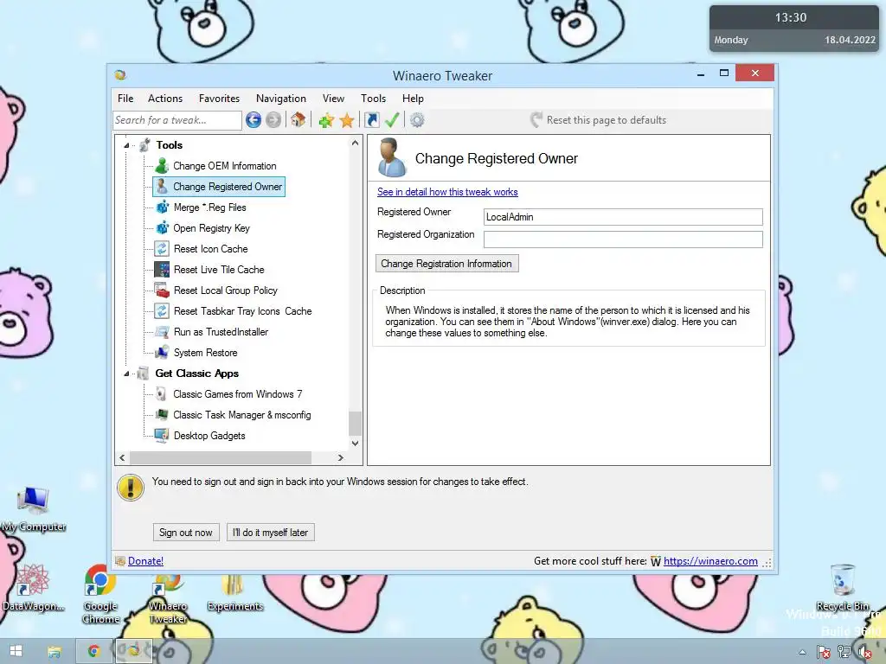The width and height of the screenshot is (886, 664).
Task: Click the Change OEM Information icon
Action: (162, 166)
